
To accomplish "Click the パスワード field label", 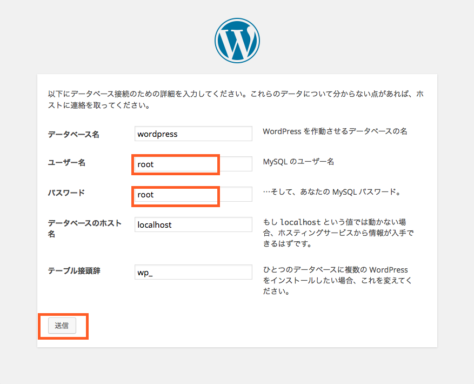I will [66, 193].
